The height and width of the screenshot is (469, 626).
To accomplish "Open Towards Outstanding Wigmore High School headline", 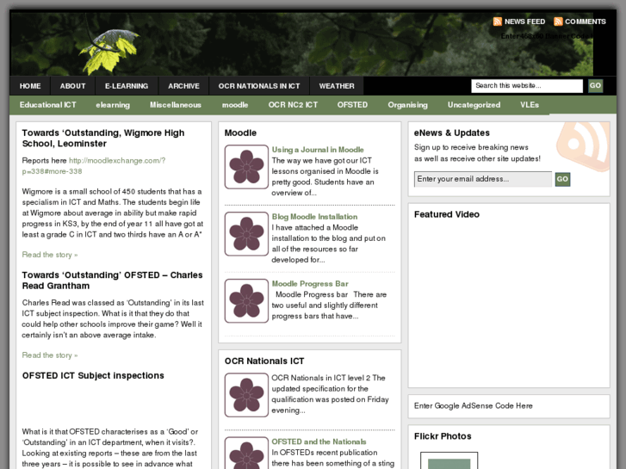I will pos(103,138).
